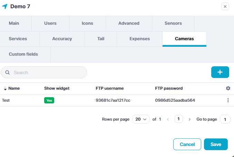This screenshot has width=234, height=157.
Task: Expand the Rows per page dropdown
Action: (x=141, y=119)
